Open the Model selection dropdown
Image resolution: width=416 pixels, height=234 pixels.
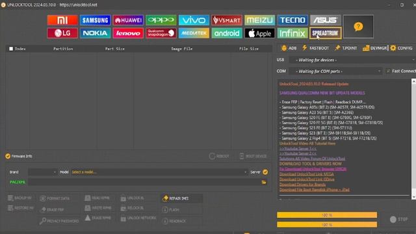pyautogui.click(x=159, y=172)
